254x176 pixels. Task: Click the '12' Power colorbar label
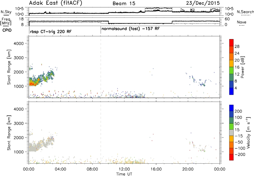[x=237, y=74]
